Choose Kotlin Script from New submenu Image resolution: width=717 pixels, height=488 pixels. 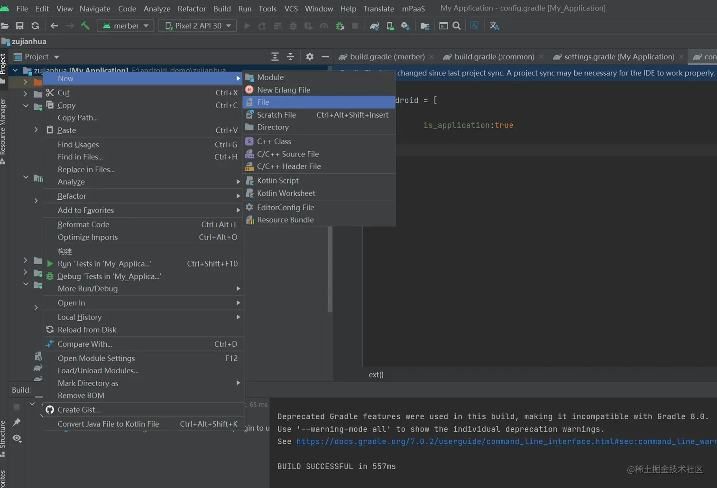point(277,181)
